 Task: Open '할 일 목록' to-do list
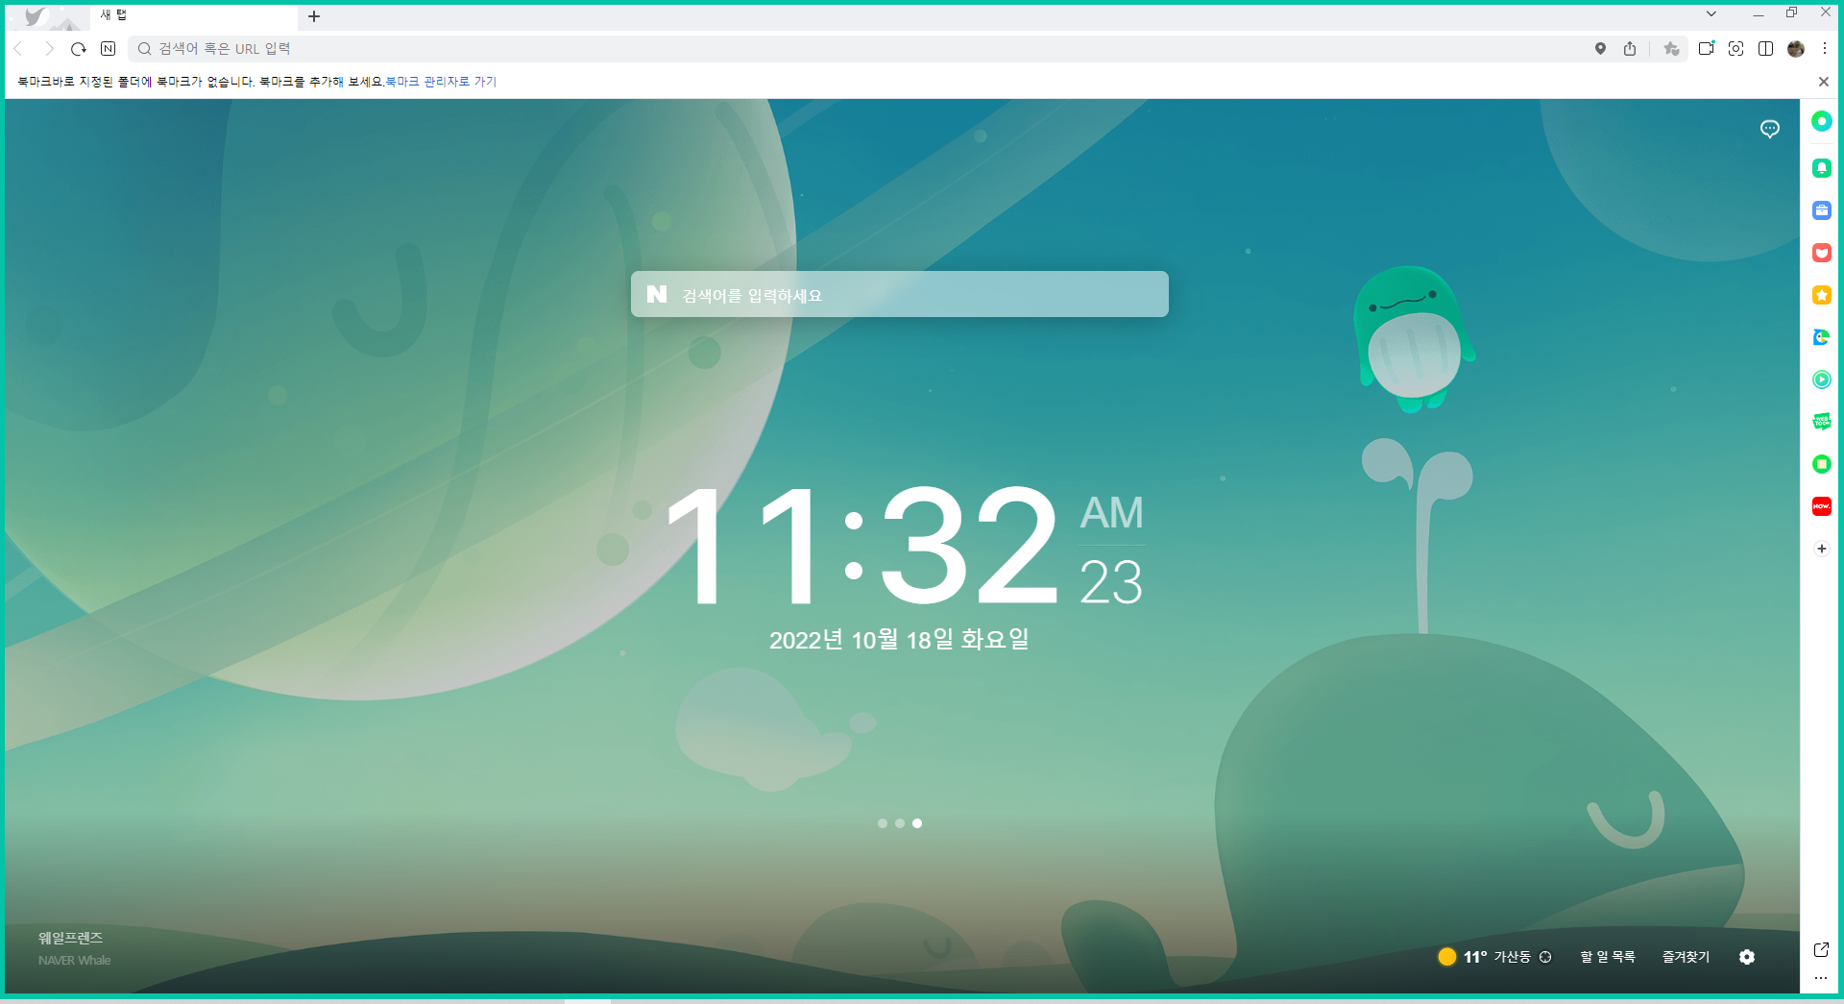[x=1608, y=957]
